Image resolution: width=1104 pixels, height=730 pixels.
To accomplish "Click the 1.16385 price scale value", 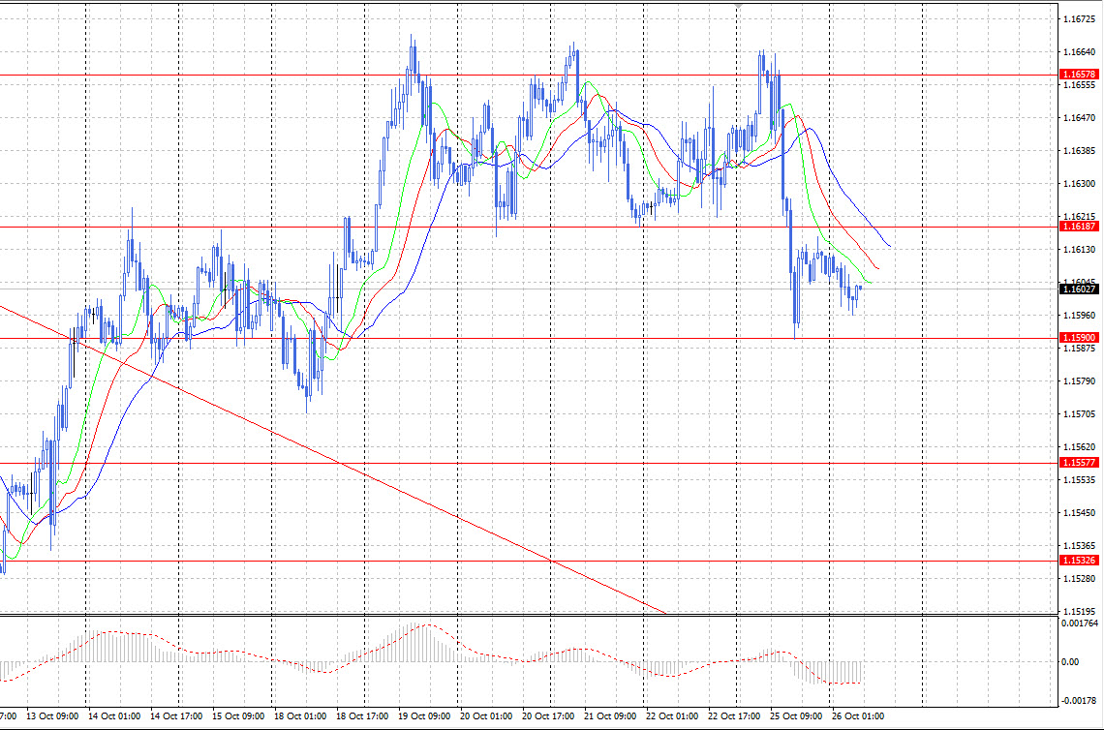I will (x=1079, y=151).
